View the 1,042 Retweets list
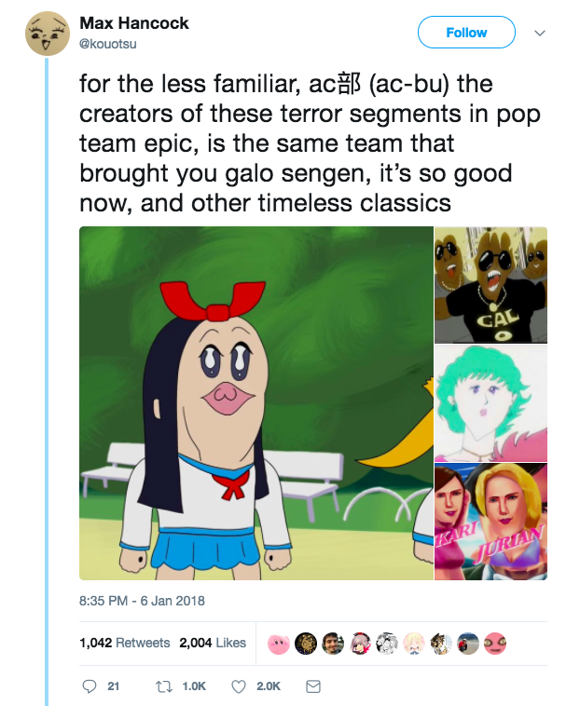580x706 pixels. (x=125, y=643)
